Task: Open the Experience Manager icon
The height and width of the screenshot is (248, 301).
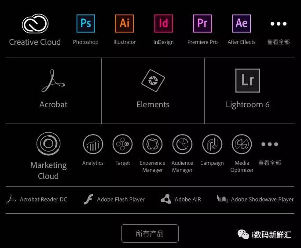Action: pos(152,144)
